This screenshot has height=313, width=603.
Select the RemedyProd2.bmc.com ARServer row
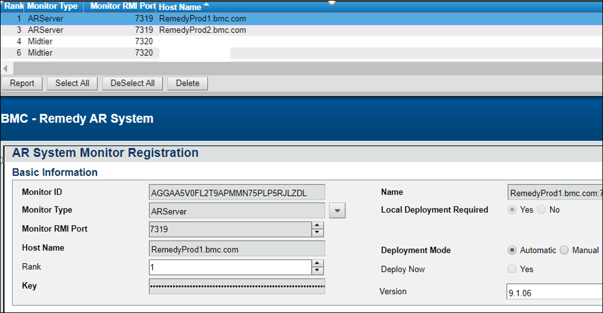[202, 30]
